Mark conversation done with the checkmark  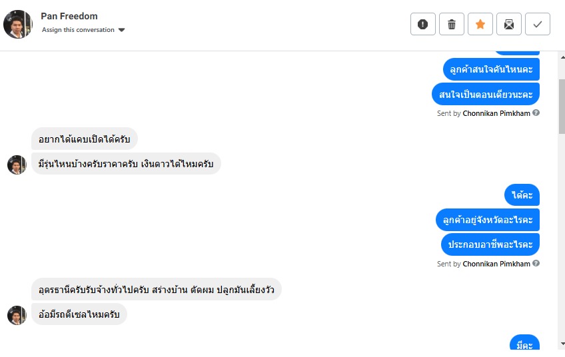pyautogui.click(x=538, y=25)
